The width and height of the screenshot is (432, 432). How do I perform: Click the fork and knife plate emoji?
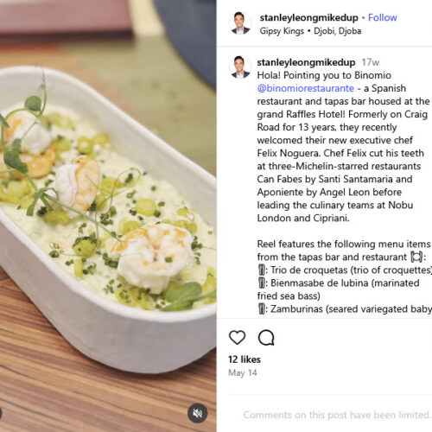416,257
